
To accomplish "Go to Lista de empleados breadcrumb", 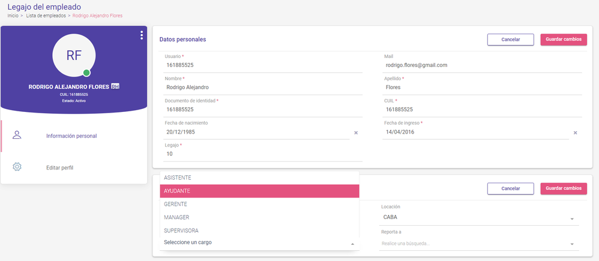I will 46,16.
